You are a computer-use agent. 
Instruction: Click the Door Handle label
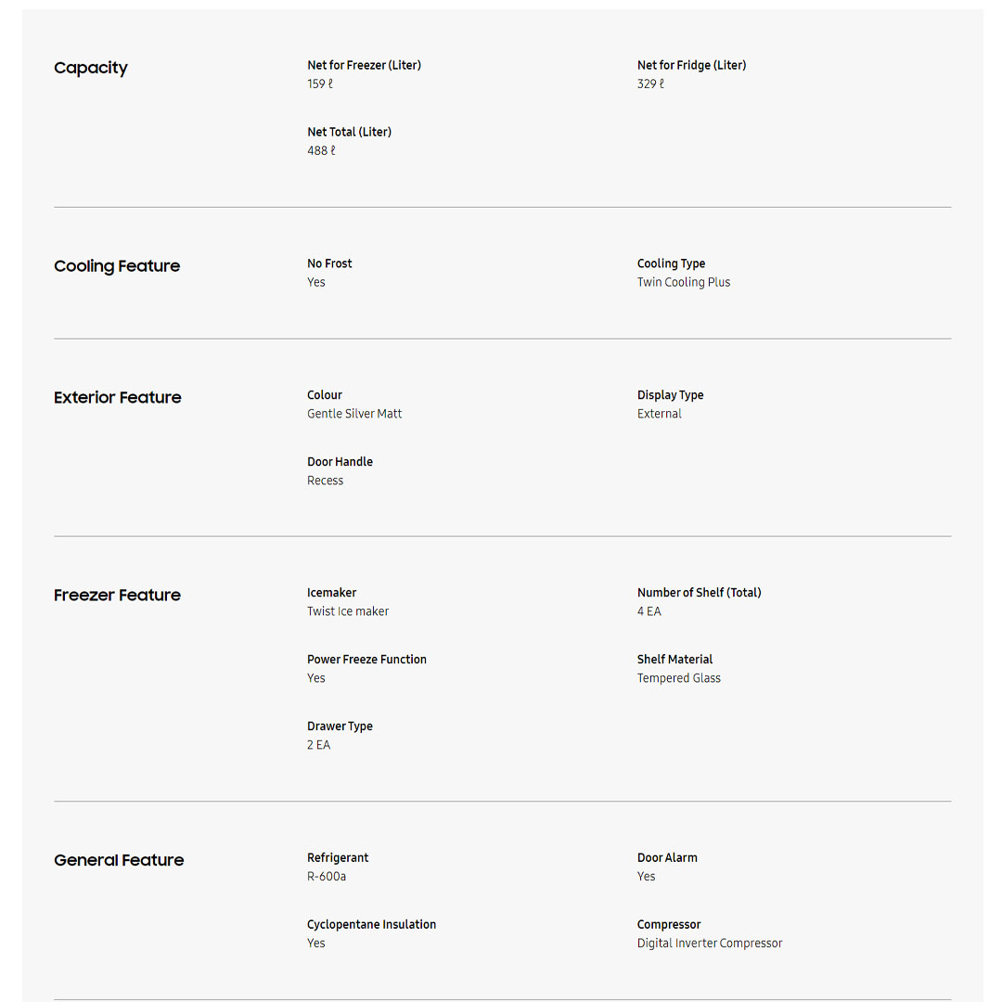point(340,462)
